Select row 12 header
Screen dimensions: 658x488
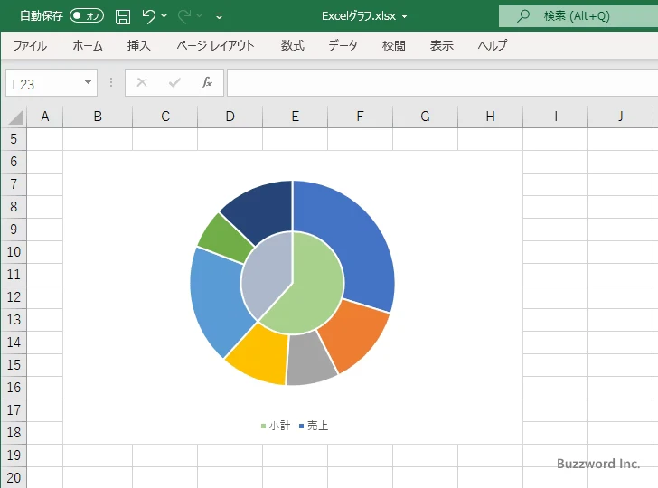tap(14, 297)
